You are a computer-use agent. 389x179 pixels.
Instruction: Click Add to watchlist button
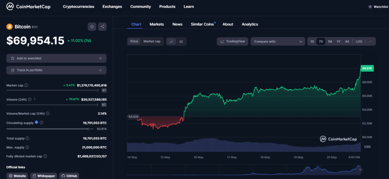click(x=56, y=58)
